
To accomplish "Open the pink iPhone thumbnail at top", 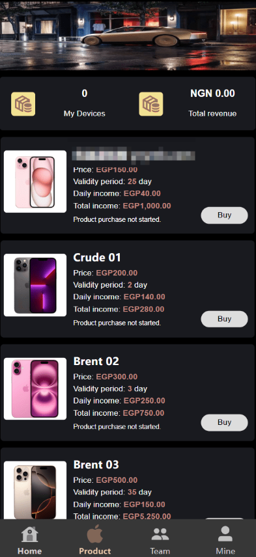I will (x=35, y=182).
